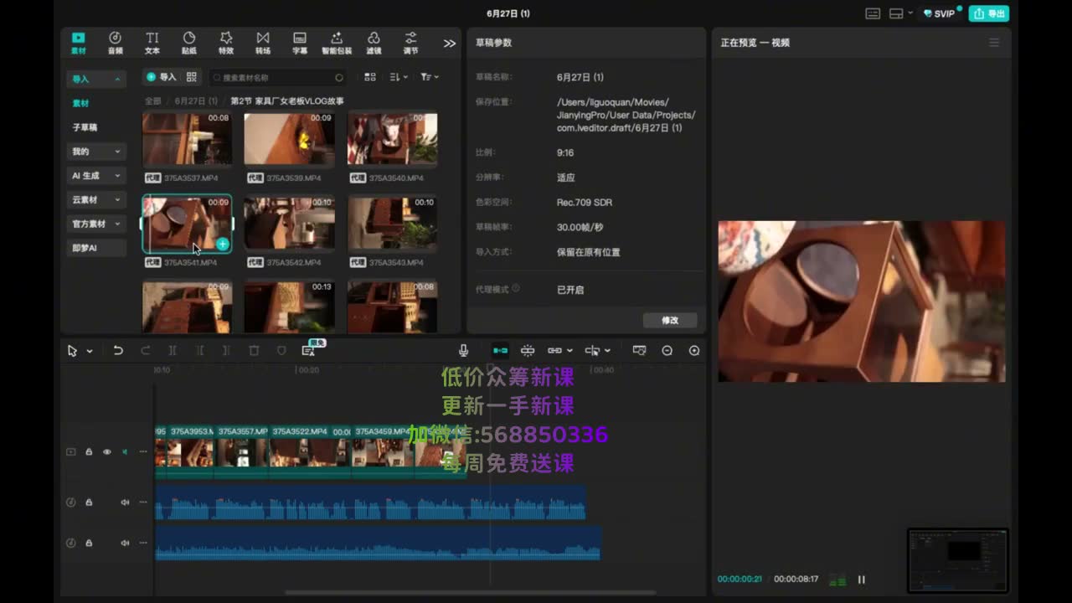Toggle main track magnet snapping
The image size is (1072, 603).
coord(500,351)
